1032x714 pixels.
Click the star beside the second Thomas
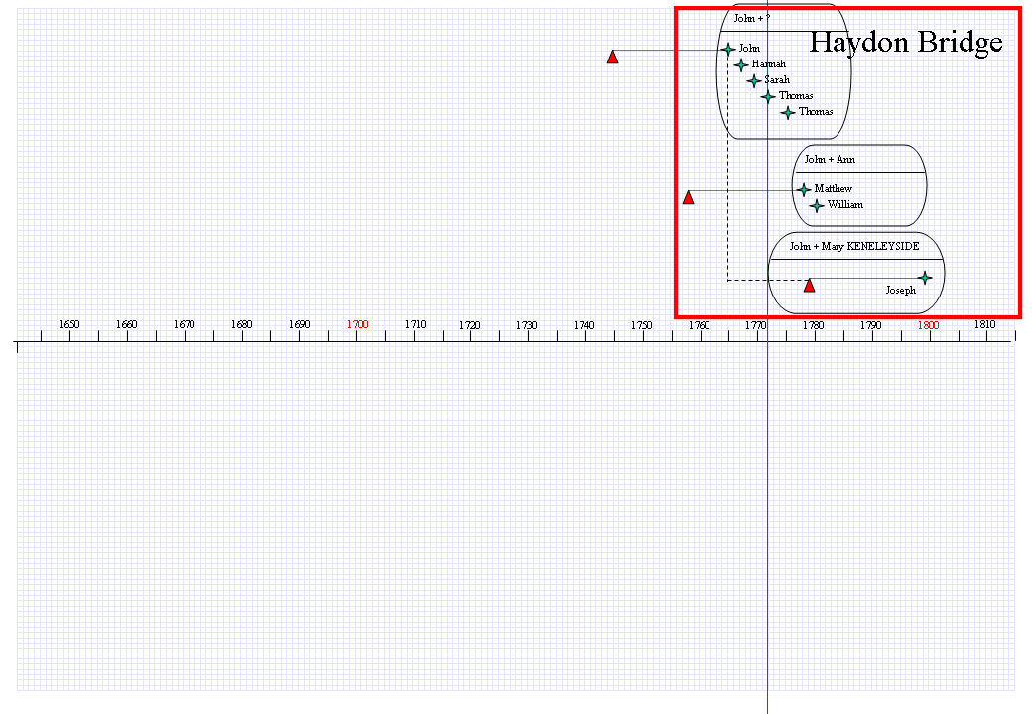(x=788, y=112)
